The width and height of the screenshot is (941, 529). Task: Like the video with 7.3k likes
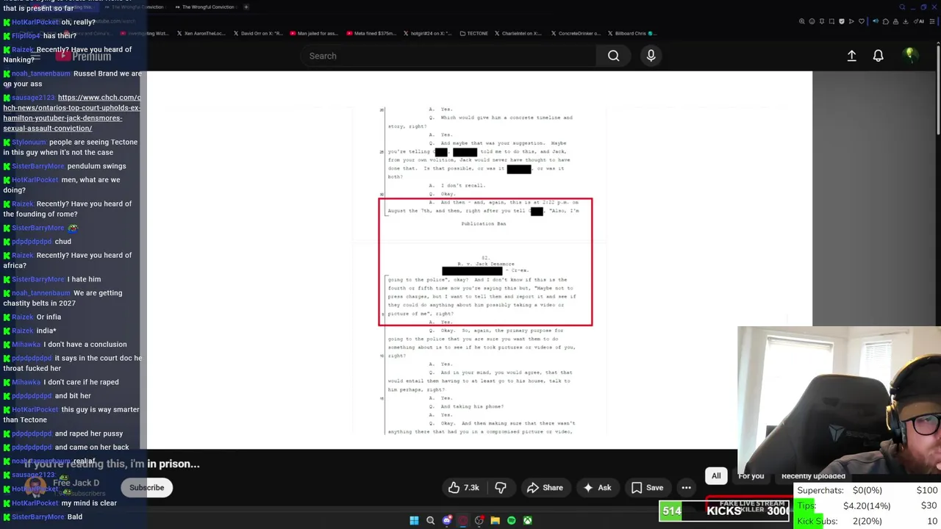[463, 488]
